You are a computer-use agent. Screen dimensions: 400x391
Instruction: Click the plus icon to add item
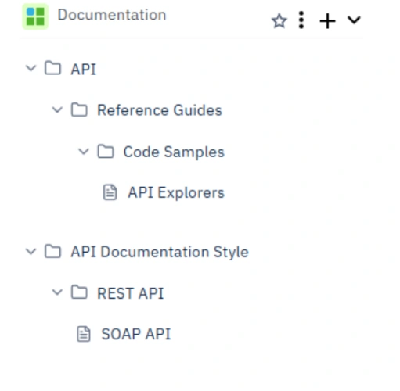(327, 21)
